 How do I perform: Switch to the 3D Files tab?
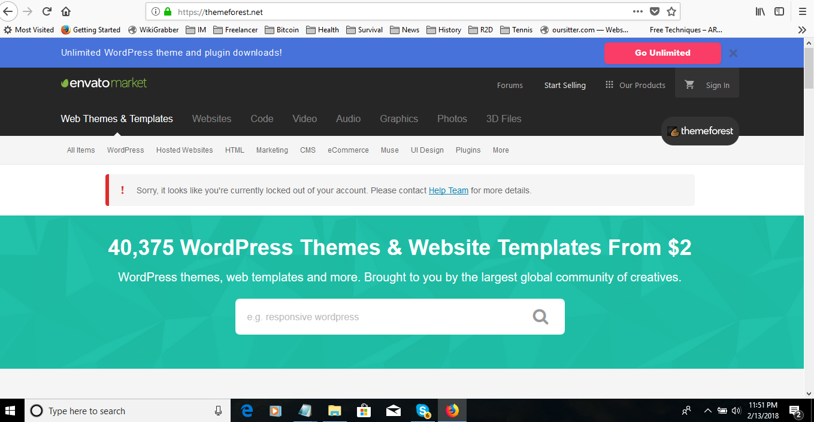[504, 119]
